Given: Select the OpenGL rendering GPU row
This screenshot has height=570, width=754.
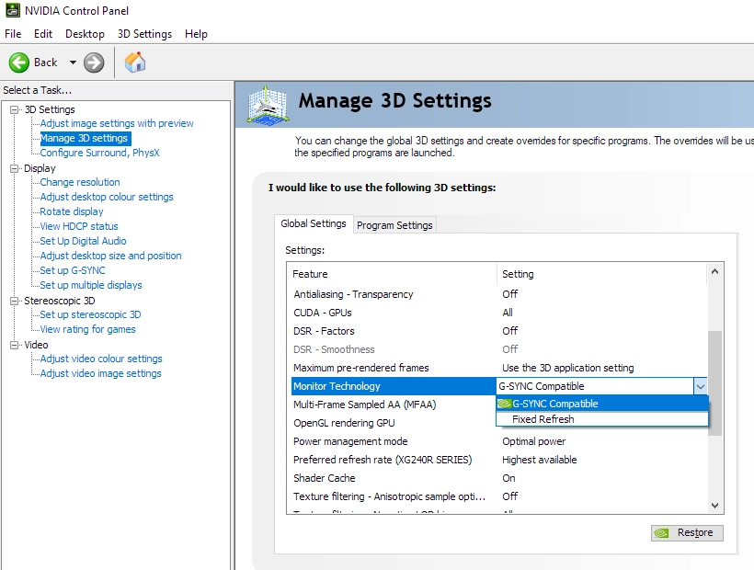Looking at the screenshot, I should (394, 423).
